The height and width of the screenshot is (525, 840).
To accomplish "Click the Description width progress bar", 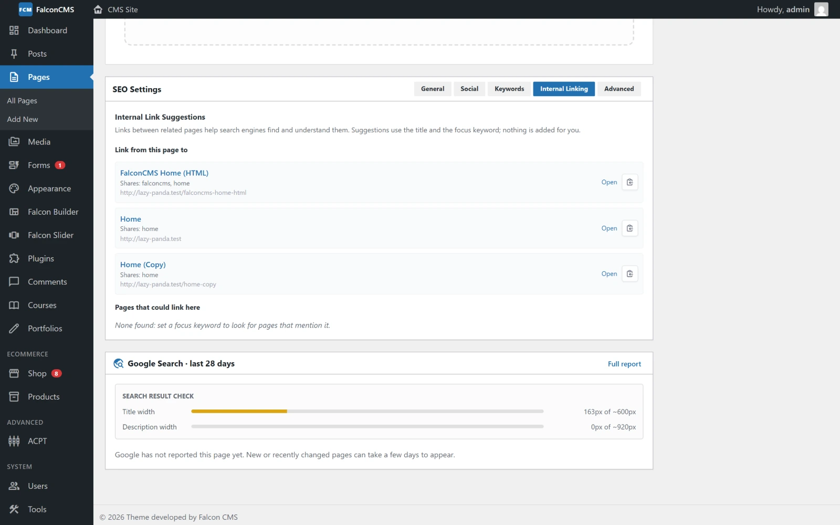I will 367,427.
